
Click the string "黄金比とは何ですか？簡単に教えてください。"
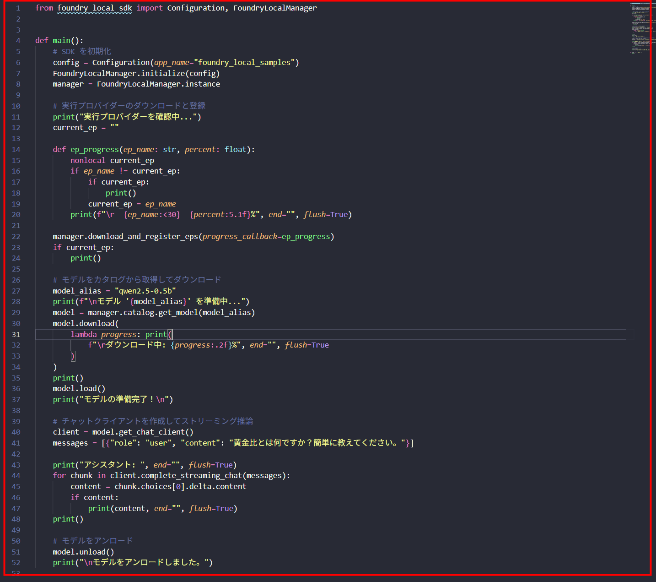point(317,443)
